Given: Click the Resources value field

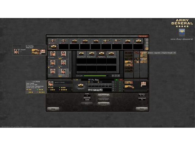Looking at the screenshot, I should tap(87, 100).
